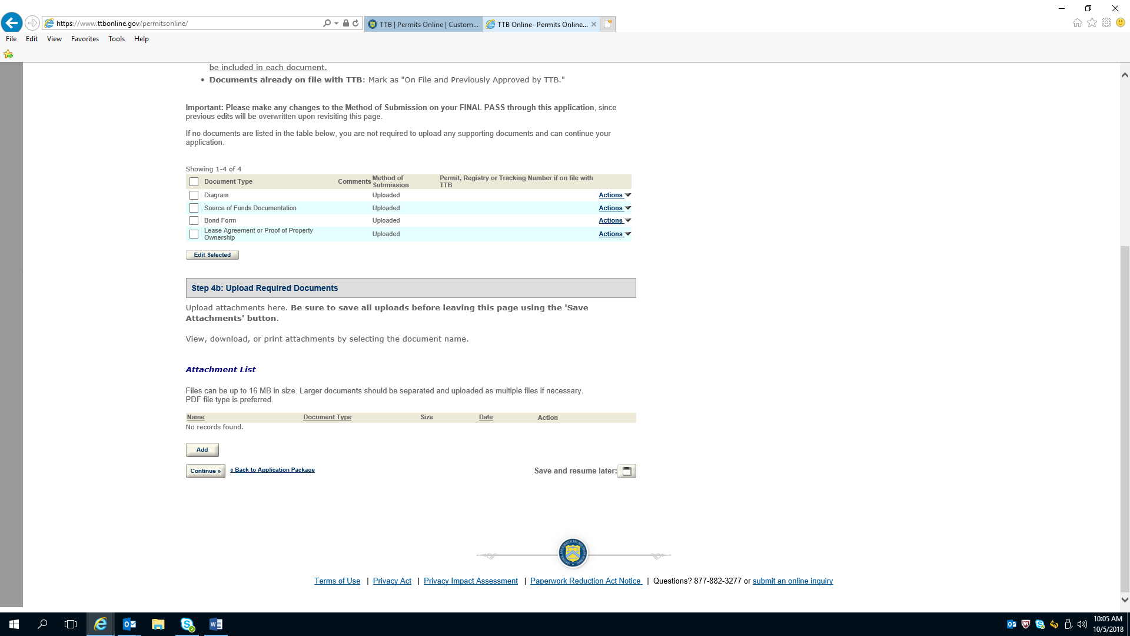Click the refresh icon in address bar
The image size is (1130, 636).
click(355, 24)
